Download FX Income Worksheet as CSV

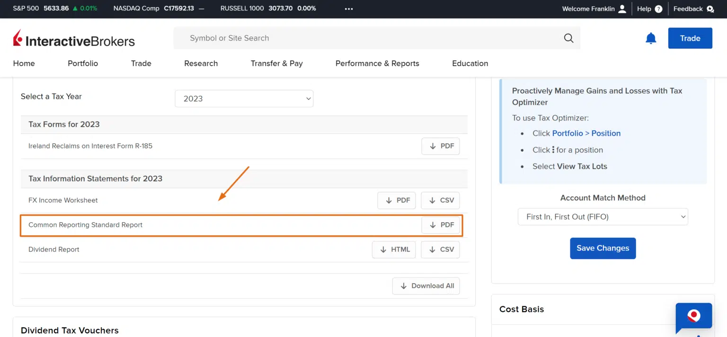(x=440, y=200)
